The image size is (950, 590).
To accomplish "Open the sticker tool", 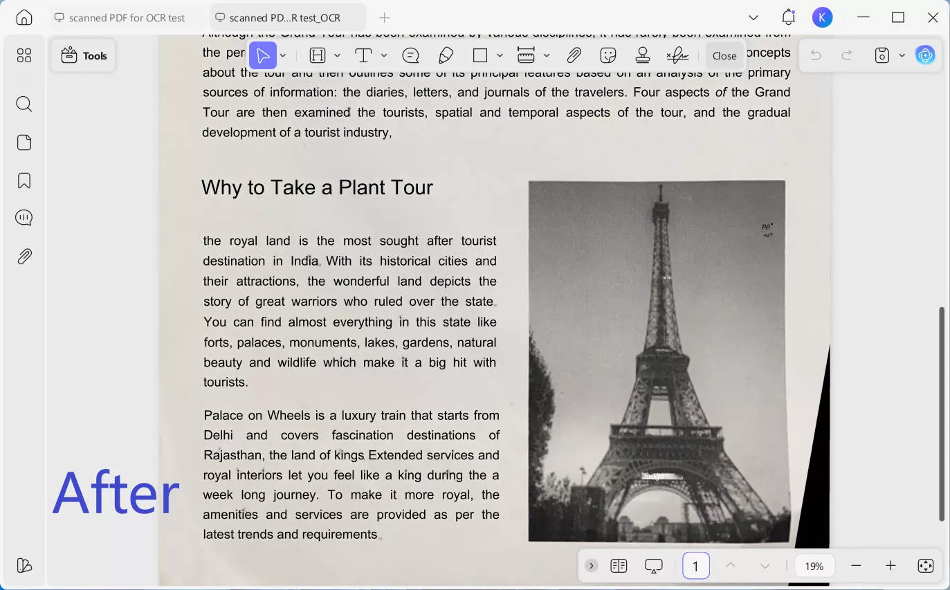I will [x=608, y=55].
